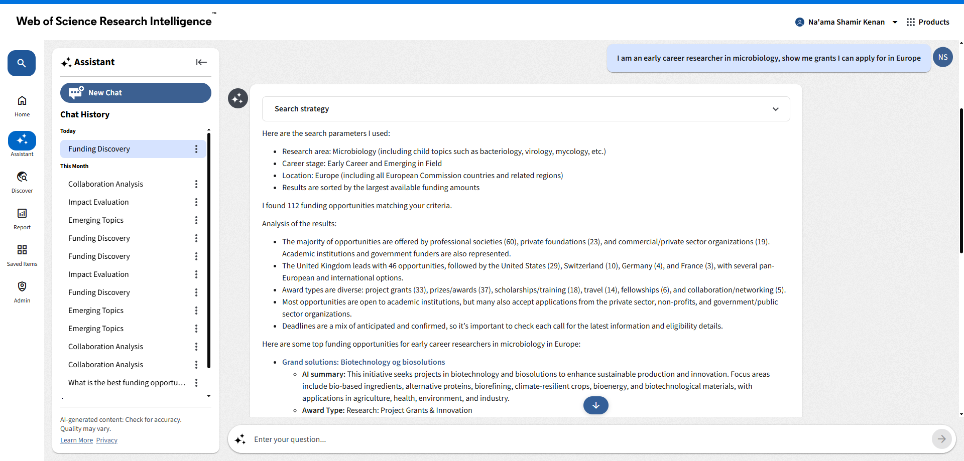This screenshot has width=964, height=461.
Task: Open the Report sidebar item
Action: pyautogui.click(x=22, y=219)
